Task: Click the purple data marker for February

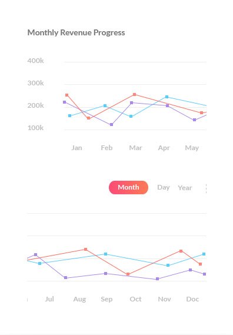Action: (111, 125)
